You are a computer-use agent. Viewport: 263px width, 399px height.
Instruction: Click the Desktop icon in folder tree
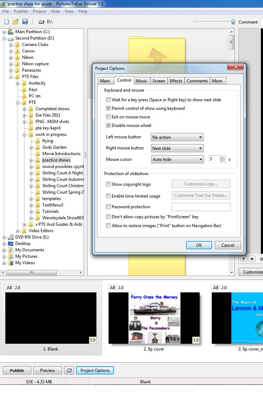(x=11, y=244)
